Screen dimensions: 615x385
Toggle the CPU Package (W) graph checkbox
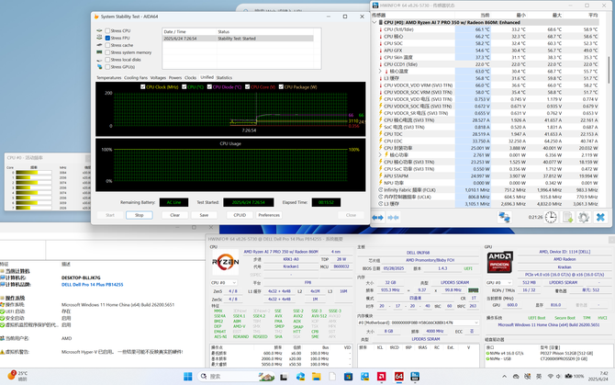click(x=281, y=87)
